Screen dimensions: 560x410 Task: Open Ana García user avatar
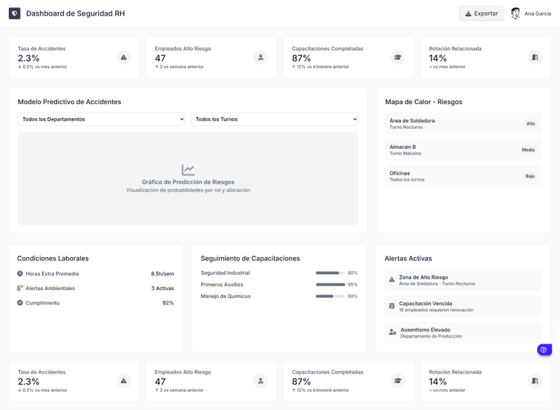[515, 14]
